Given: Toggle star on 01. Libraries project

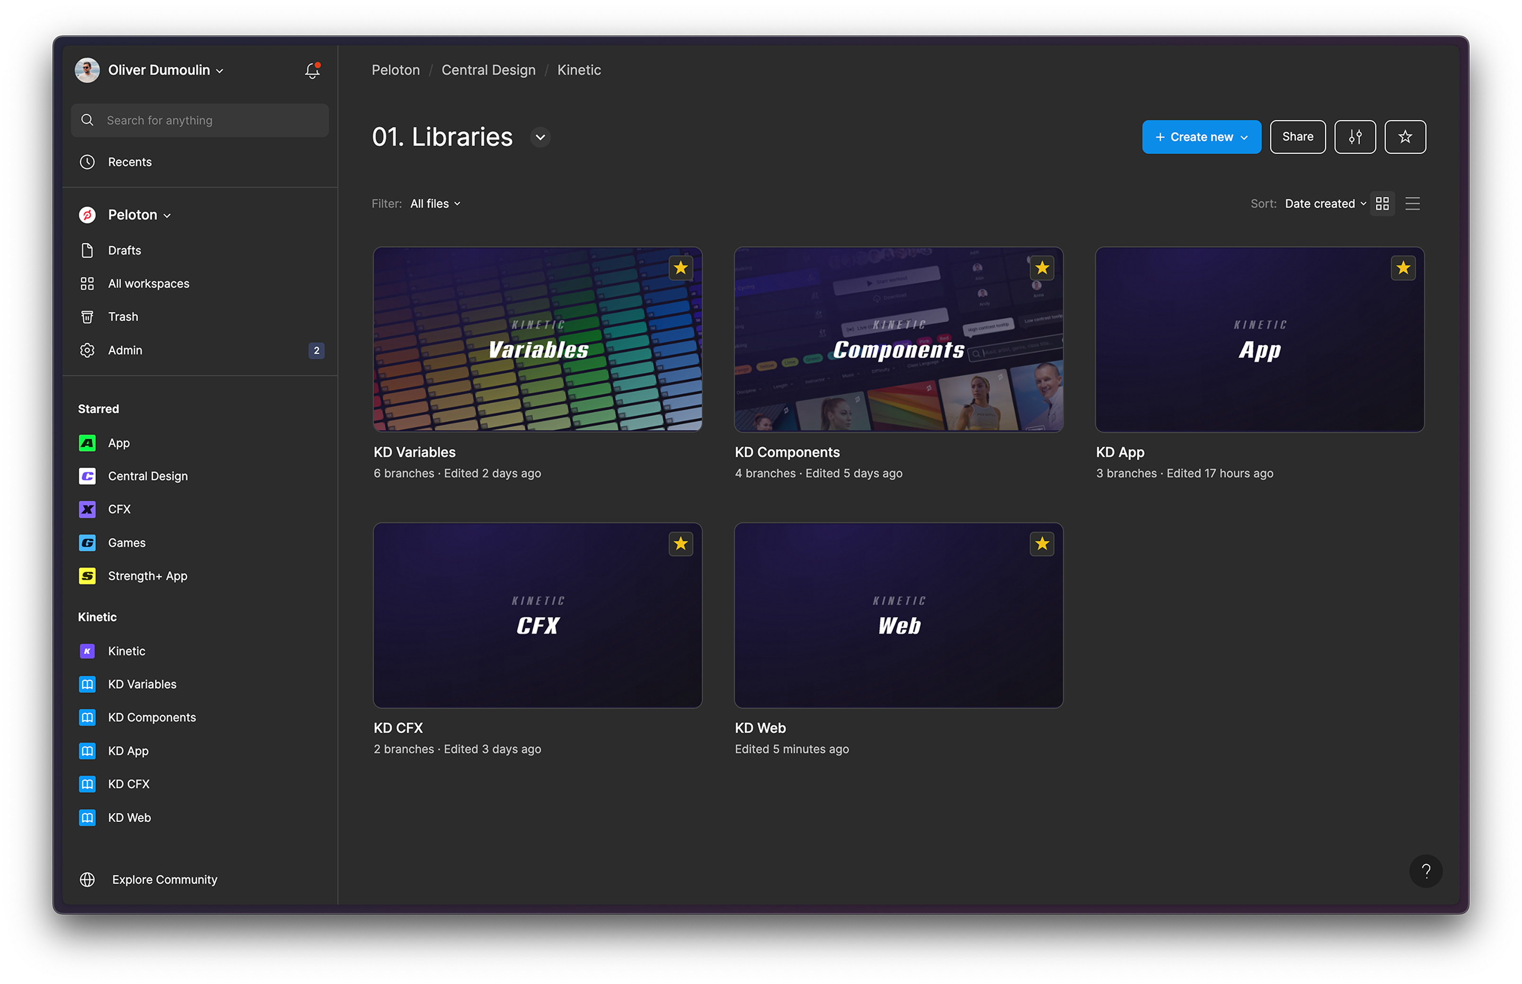Looking at the screenshot, I should click(1404, 137).
